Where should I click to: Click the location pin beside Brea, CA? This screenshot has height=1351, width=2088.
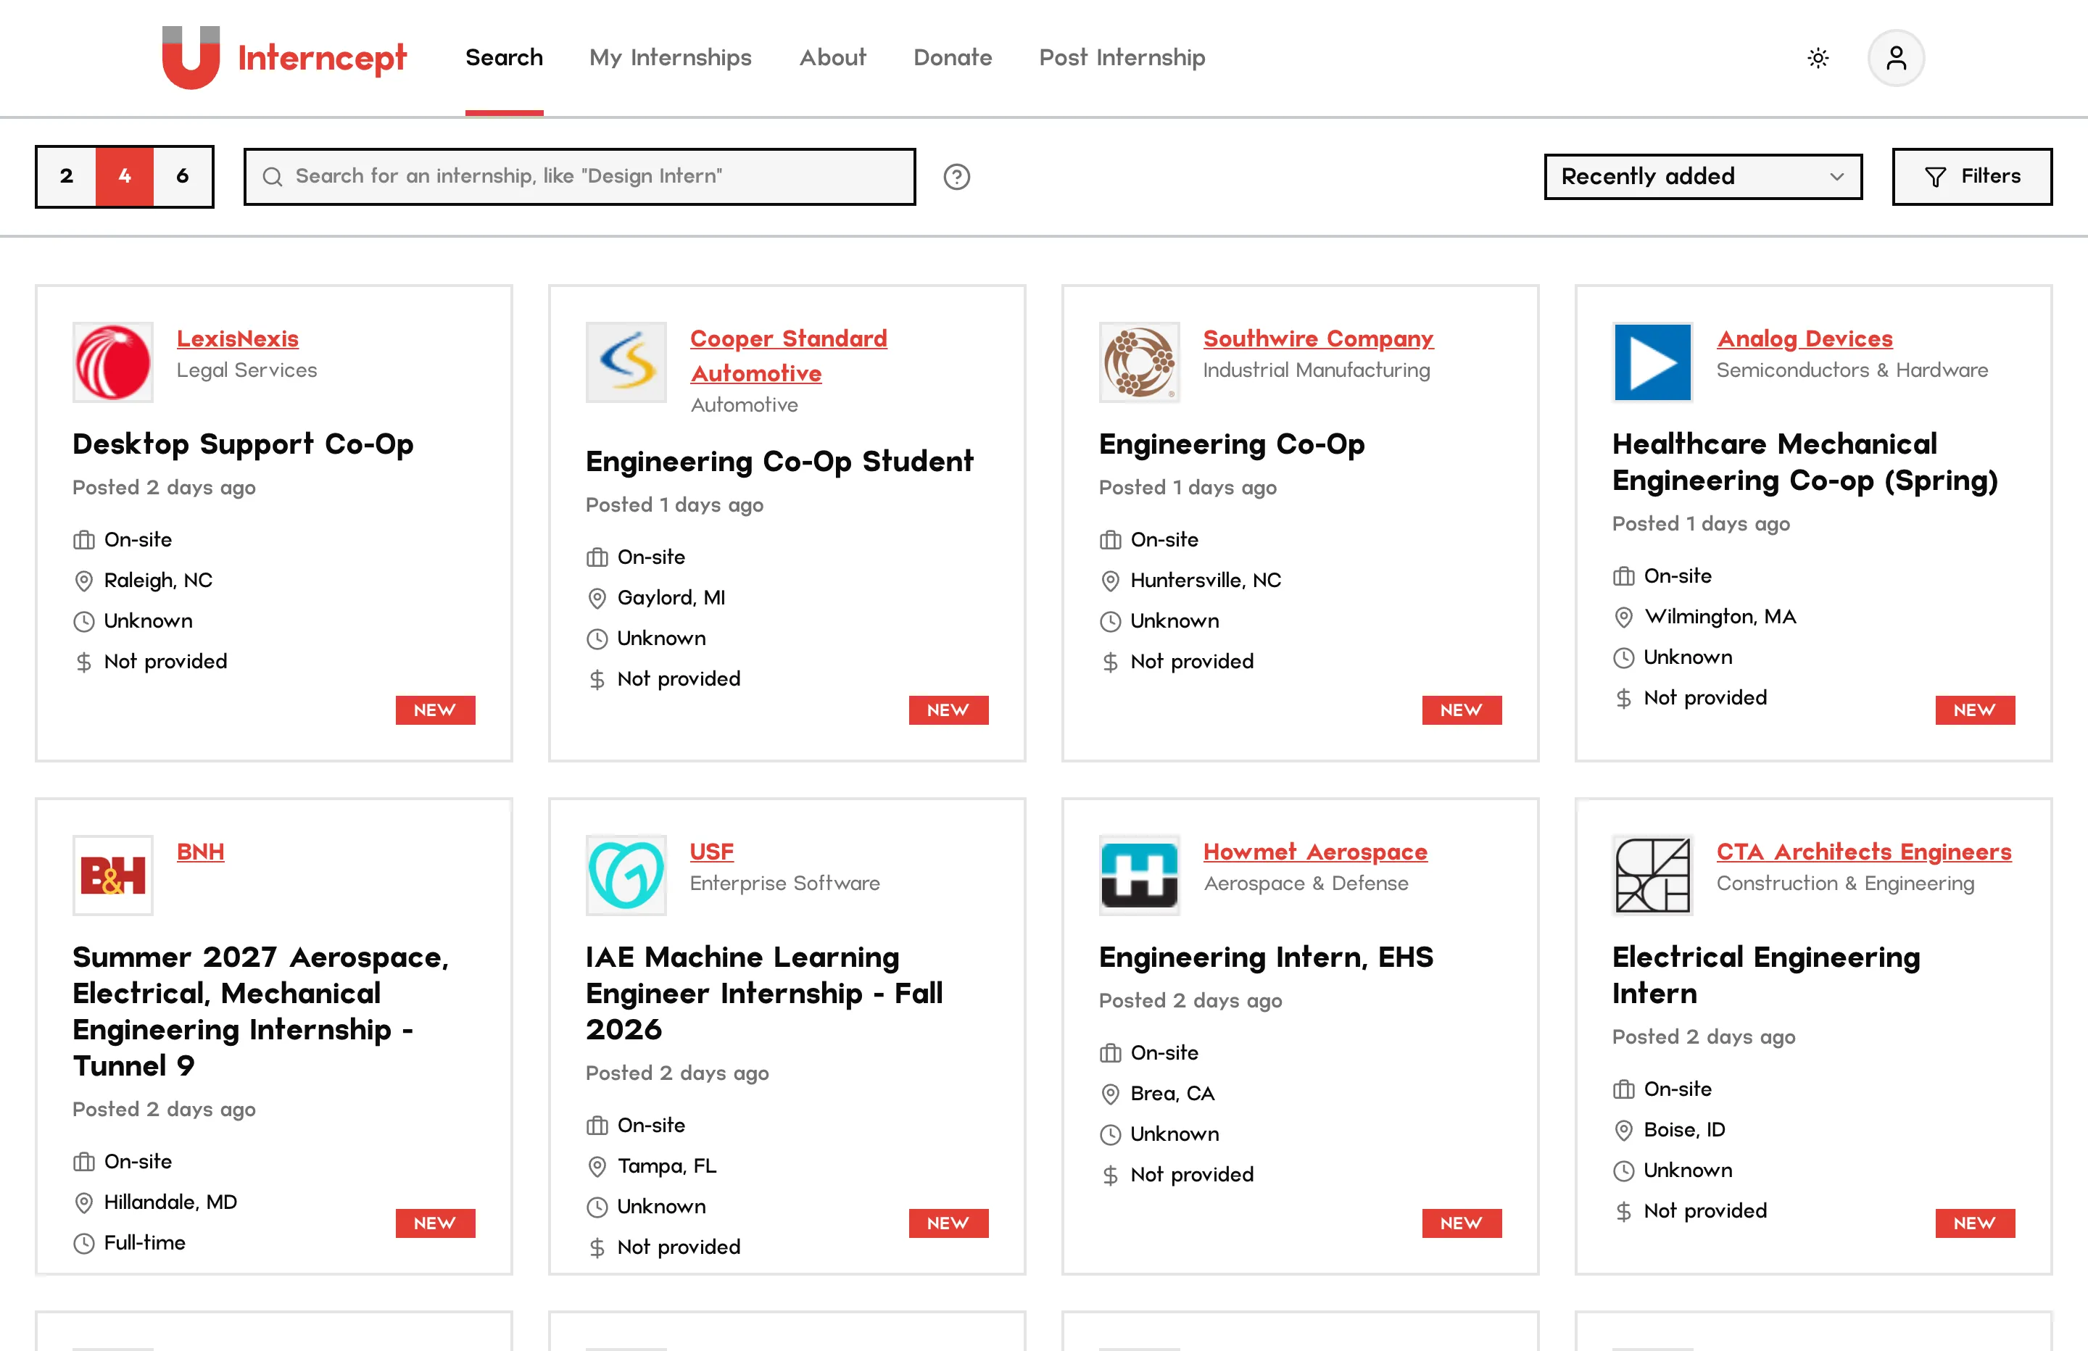click(x=1110, y=1094)
